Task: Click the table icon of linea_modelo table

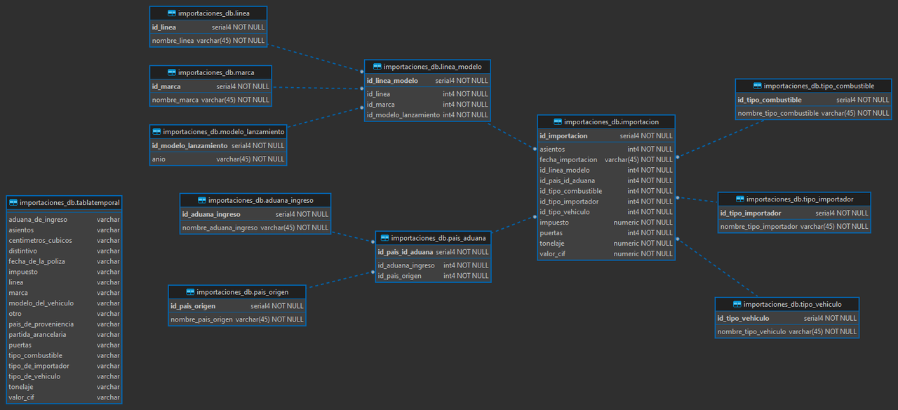Action: pos(377,67)
